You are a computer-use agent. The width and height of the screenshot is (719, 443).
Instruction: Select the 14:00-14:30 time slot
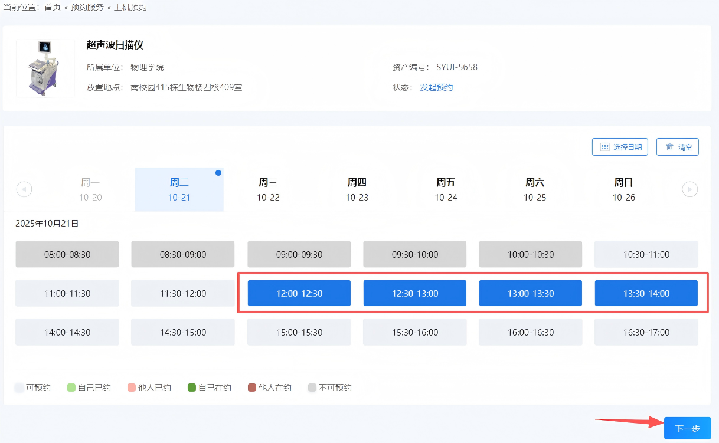(67, 332)
